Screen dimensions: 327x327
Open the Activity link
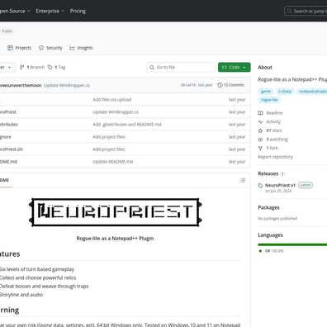tap(273, 121)
